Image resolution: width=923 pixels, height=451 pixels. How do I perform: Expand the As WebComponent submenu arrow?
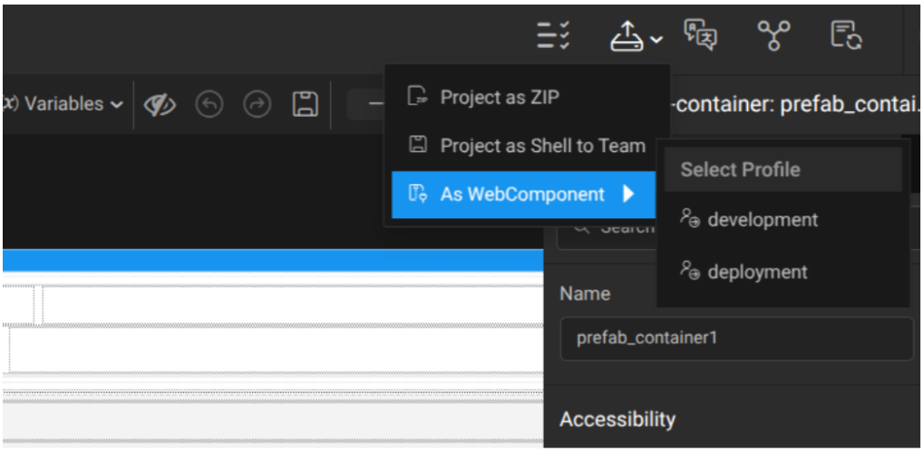(629, 194)
